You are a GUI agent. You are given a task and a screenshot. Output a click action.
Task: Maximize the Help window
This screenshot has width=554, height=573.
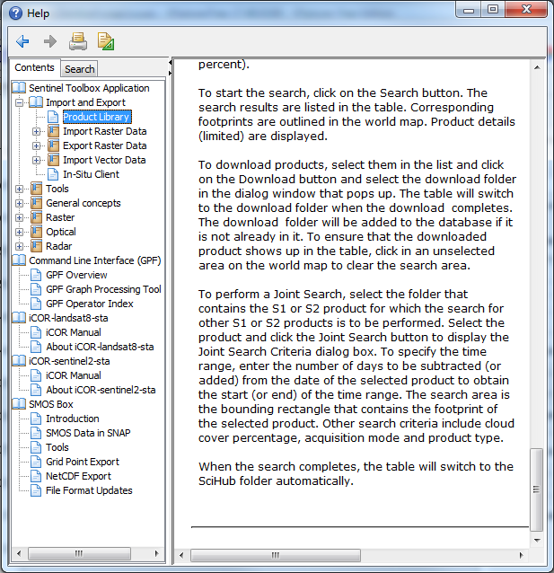click(x=493, y=9)
